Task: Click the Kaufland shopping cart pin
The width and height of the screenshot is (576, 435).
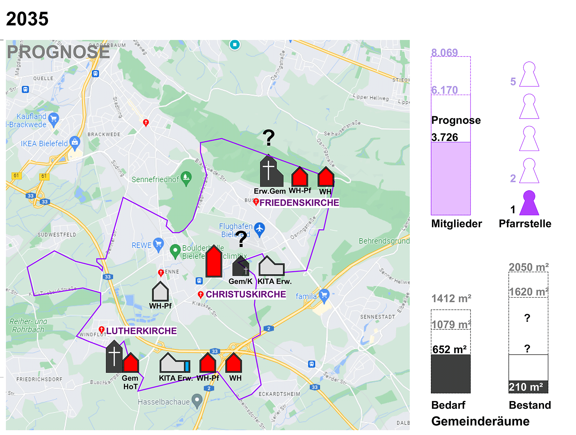Action: click(x=54, y=120)
